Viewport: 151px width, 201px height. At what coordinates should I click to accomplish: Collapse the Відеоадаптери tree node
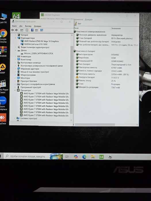coord(16,38)
